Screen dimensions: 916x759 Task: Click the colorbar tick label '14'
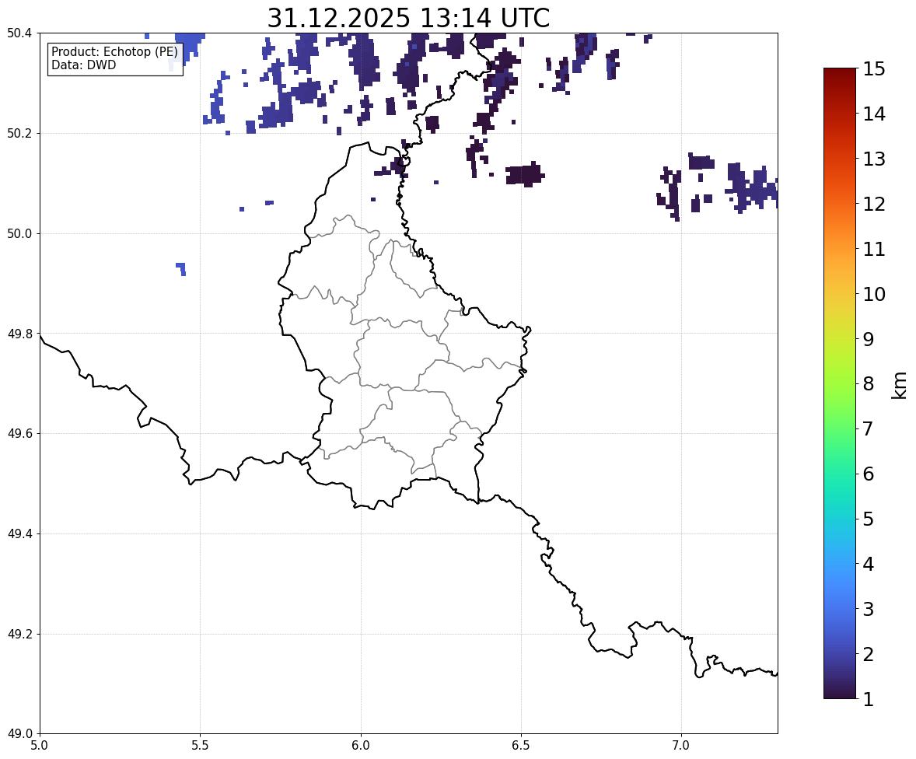[874, 114]
